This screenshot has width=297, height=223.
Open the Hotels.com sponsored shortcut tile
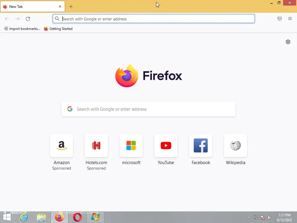[96, 146]
